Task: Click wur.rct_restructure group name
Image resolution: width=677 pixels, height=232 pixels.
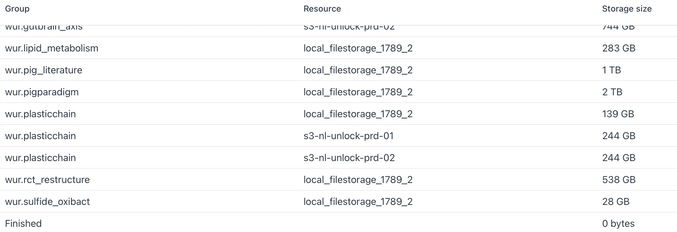Action: tap(47, 180)
